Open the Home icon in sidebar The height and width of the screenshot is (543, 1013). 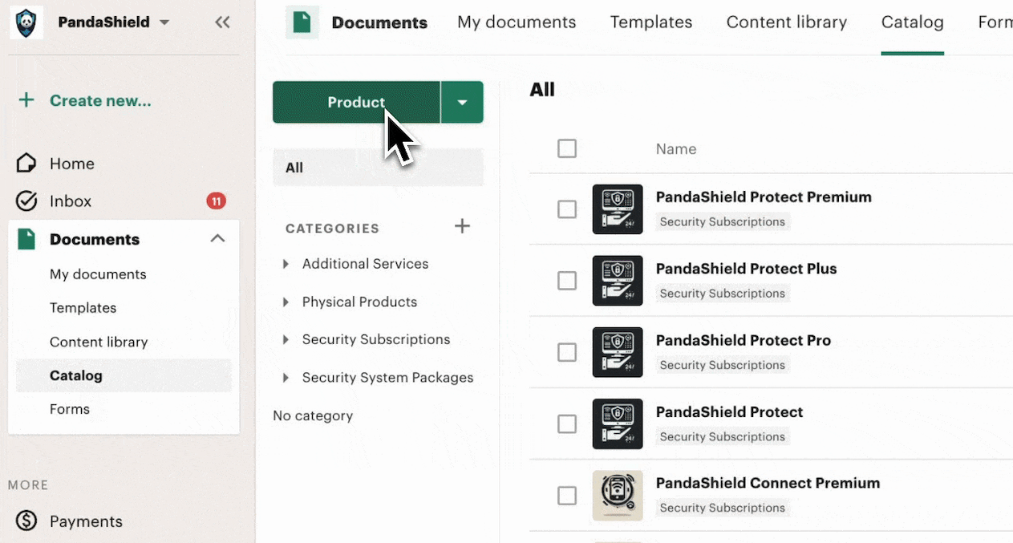pyautogui.click(x=26, y=163)
